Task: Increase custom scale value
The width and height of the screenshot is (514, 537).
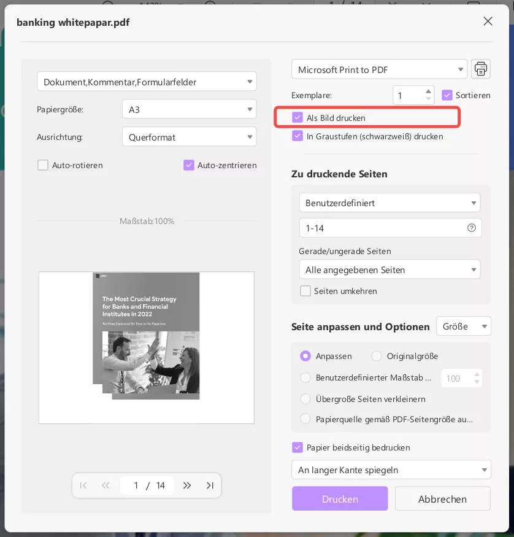Action: 477,374
